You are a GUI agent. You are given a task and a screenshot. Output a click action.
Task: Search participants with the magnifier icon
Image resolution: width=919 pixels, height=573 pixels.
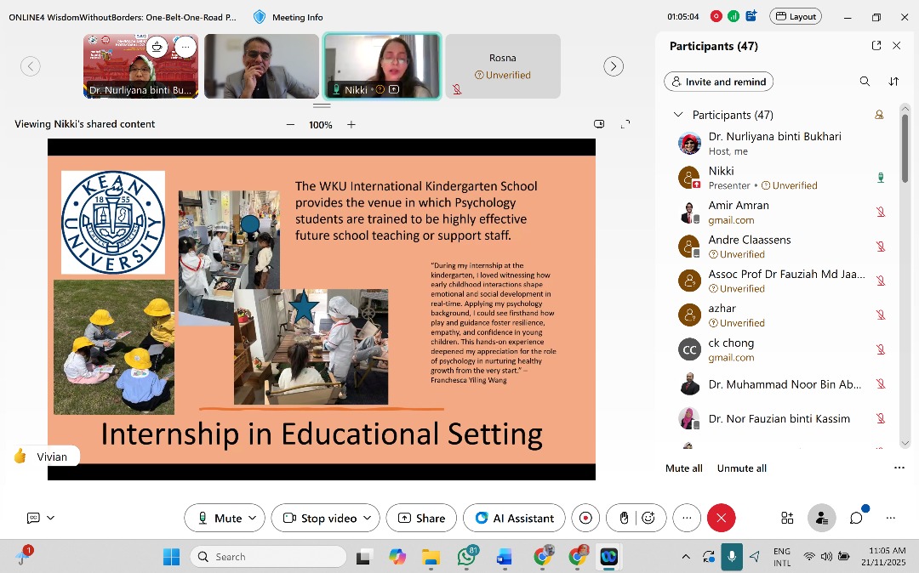click(865, 81)
